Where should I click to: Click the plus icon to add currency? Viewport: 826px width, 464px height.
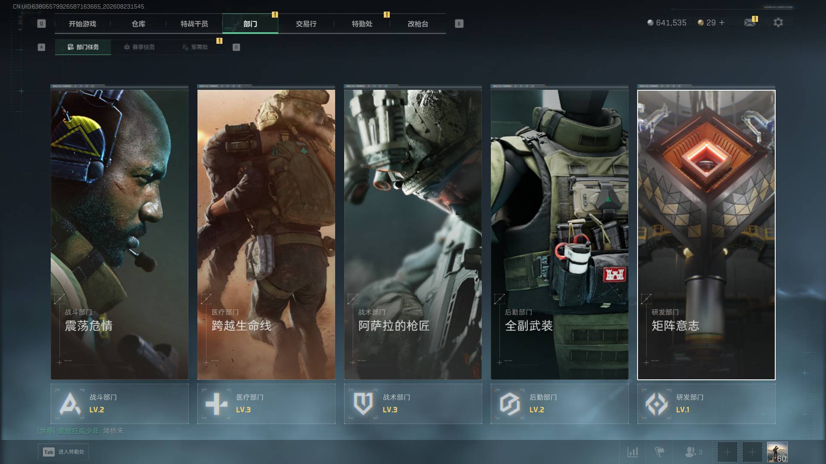click(722, 22)
